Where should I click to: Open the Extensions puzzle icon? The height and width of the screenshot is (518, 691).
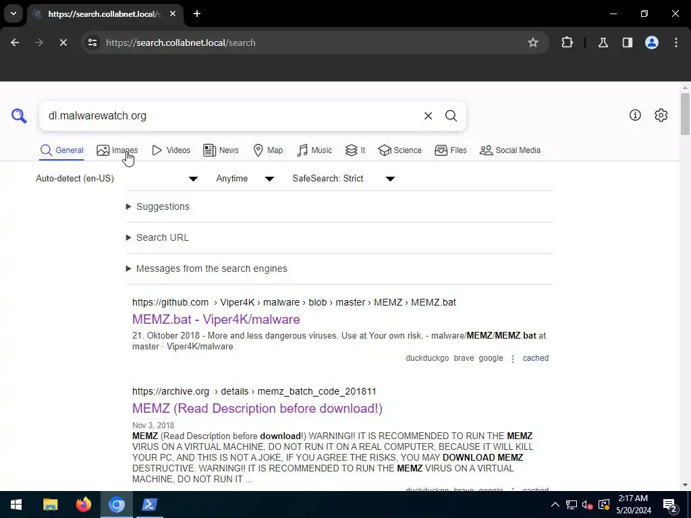567,42
